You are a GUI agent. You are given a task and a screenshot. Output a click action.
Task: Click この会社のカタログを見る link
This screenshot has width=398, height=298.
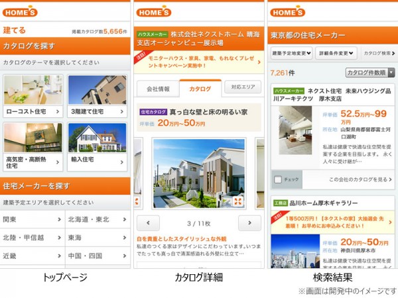[x=360, y=179]
